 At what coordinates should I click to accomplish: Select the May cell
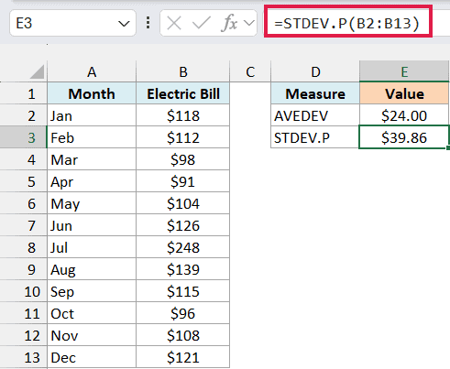point(92,203)
